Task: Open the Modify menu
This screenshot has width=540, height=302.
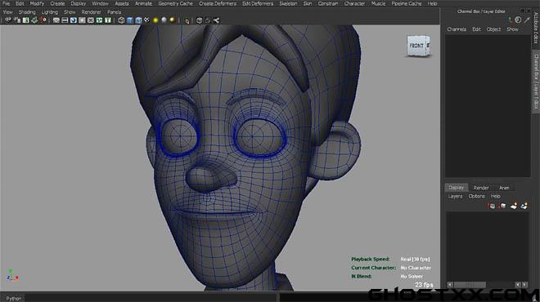Action: (37, 3)
